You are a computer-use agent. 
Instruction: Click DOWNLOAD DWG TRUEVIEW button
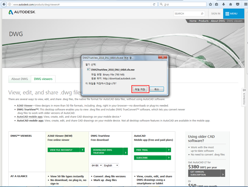[x=107, y=151]
